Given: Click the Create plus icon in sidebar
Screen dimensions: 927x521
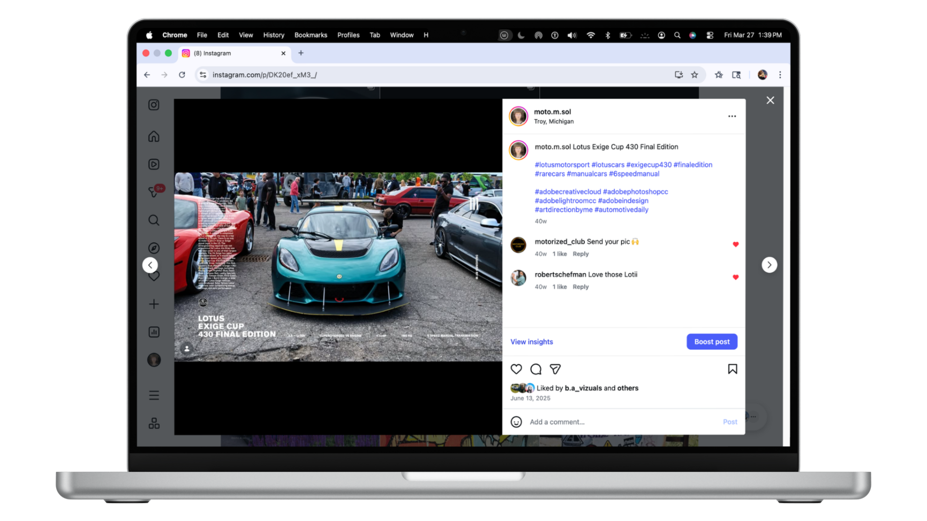Looking at the screenshot, I should [x=154, y=304].
